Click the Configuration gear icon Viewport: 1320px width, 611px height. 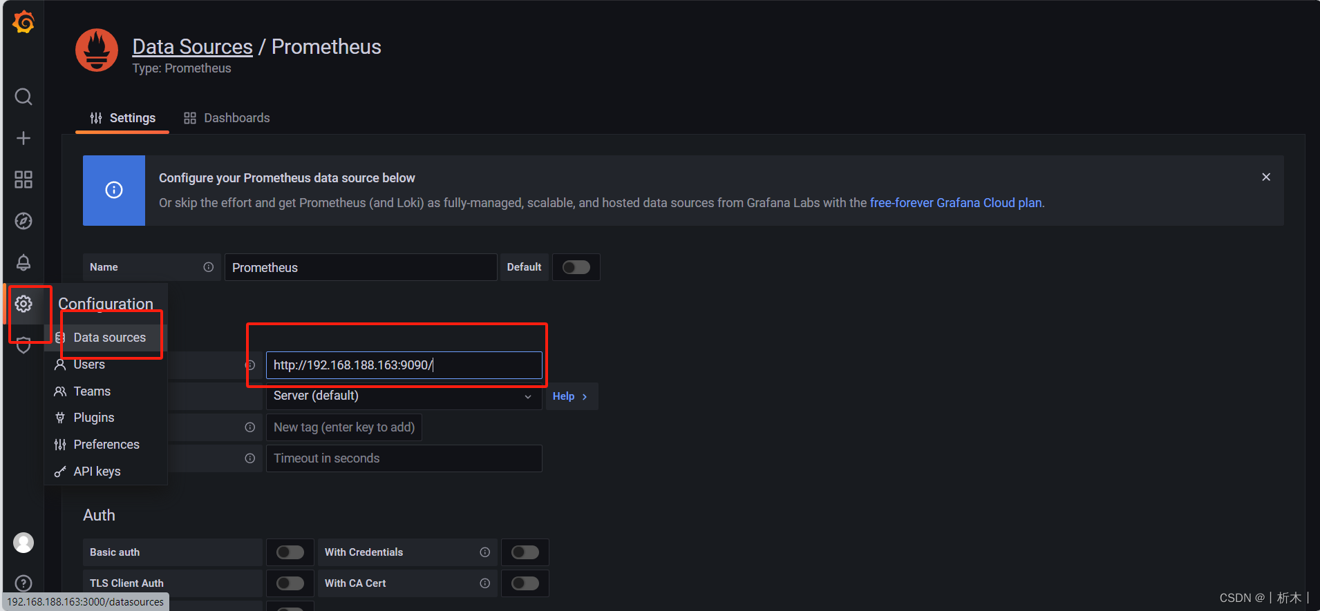tap(23, 304)
